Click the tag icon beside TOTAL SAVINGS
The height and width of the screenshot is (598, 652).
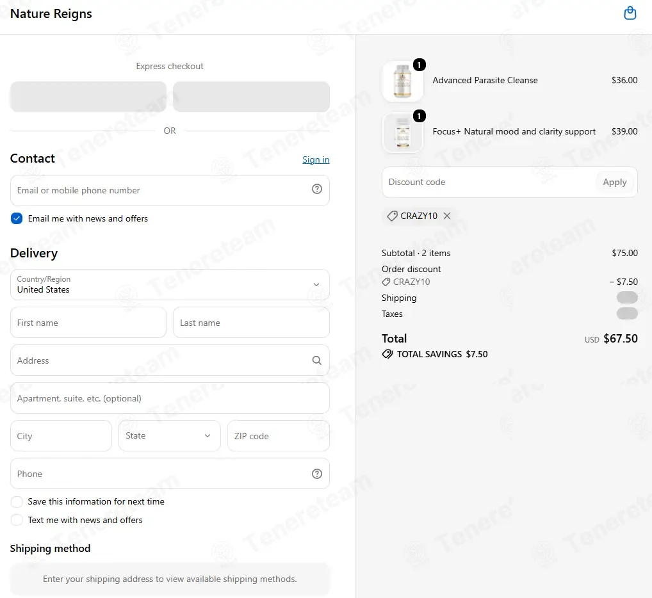pyautogui.click(x=387, y=354)
